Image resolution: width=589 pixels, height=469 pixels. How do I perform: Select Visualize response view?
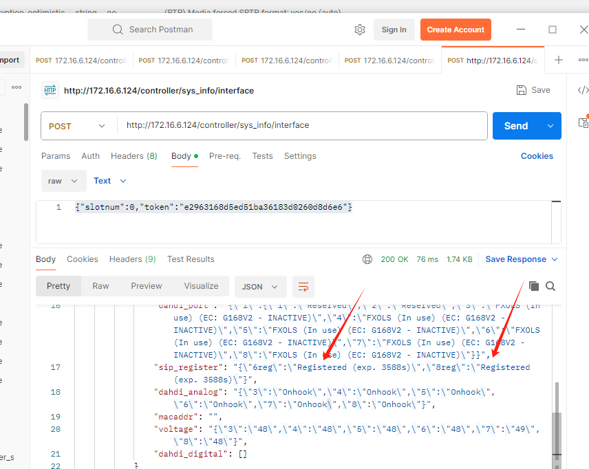click(201, 286)
